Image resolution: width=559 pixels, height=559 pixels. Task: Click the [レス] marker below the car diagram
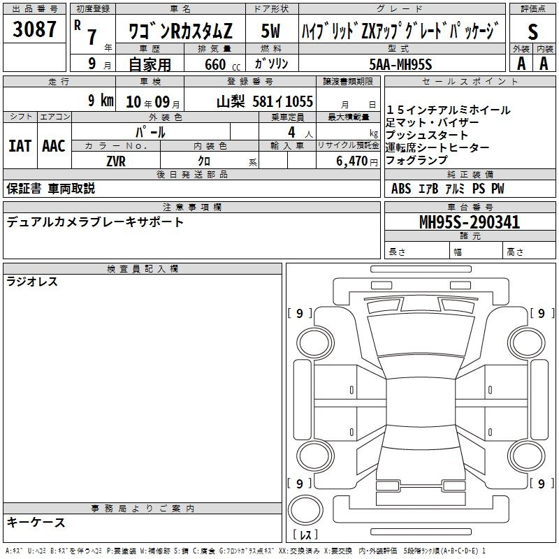pos(306,535)
